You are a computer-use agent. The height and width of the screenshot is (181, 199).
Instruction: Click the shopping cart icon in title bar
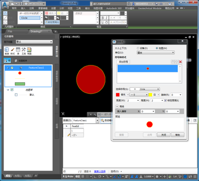point(156,3)
